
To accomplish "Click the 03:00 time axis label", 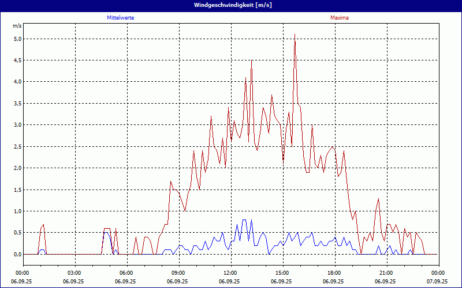I will [x=74, y=272].
